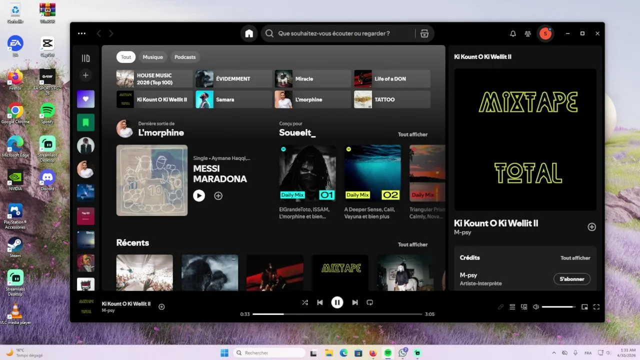The height and width of the screenshot is (360, 640).
Task: Toggle shuffle playback
Action: click(305, 302)
